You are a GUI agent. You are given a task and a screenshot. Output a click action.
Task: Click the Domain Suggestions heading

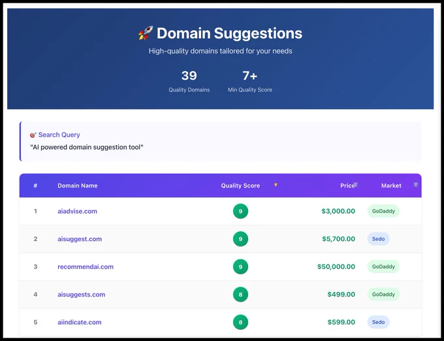[x=229, y=33]
